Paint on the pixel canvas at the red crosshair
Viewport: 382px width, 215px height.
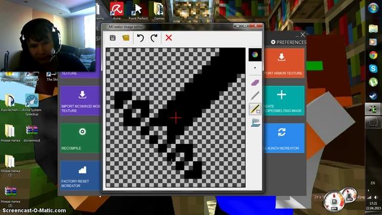[175, 118]
